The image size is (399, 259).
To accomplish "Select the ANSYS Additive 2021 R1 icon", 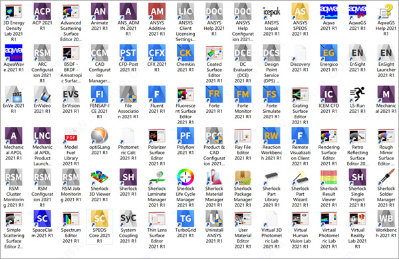I will [x=157, y=11].
